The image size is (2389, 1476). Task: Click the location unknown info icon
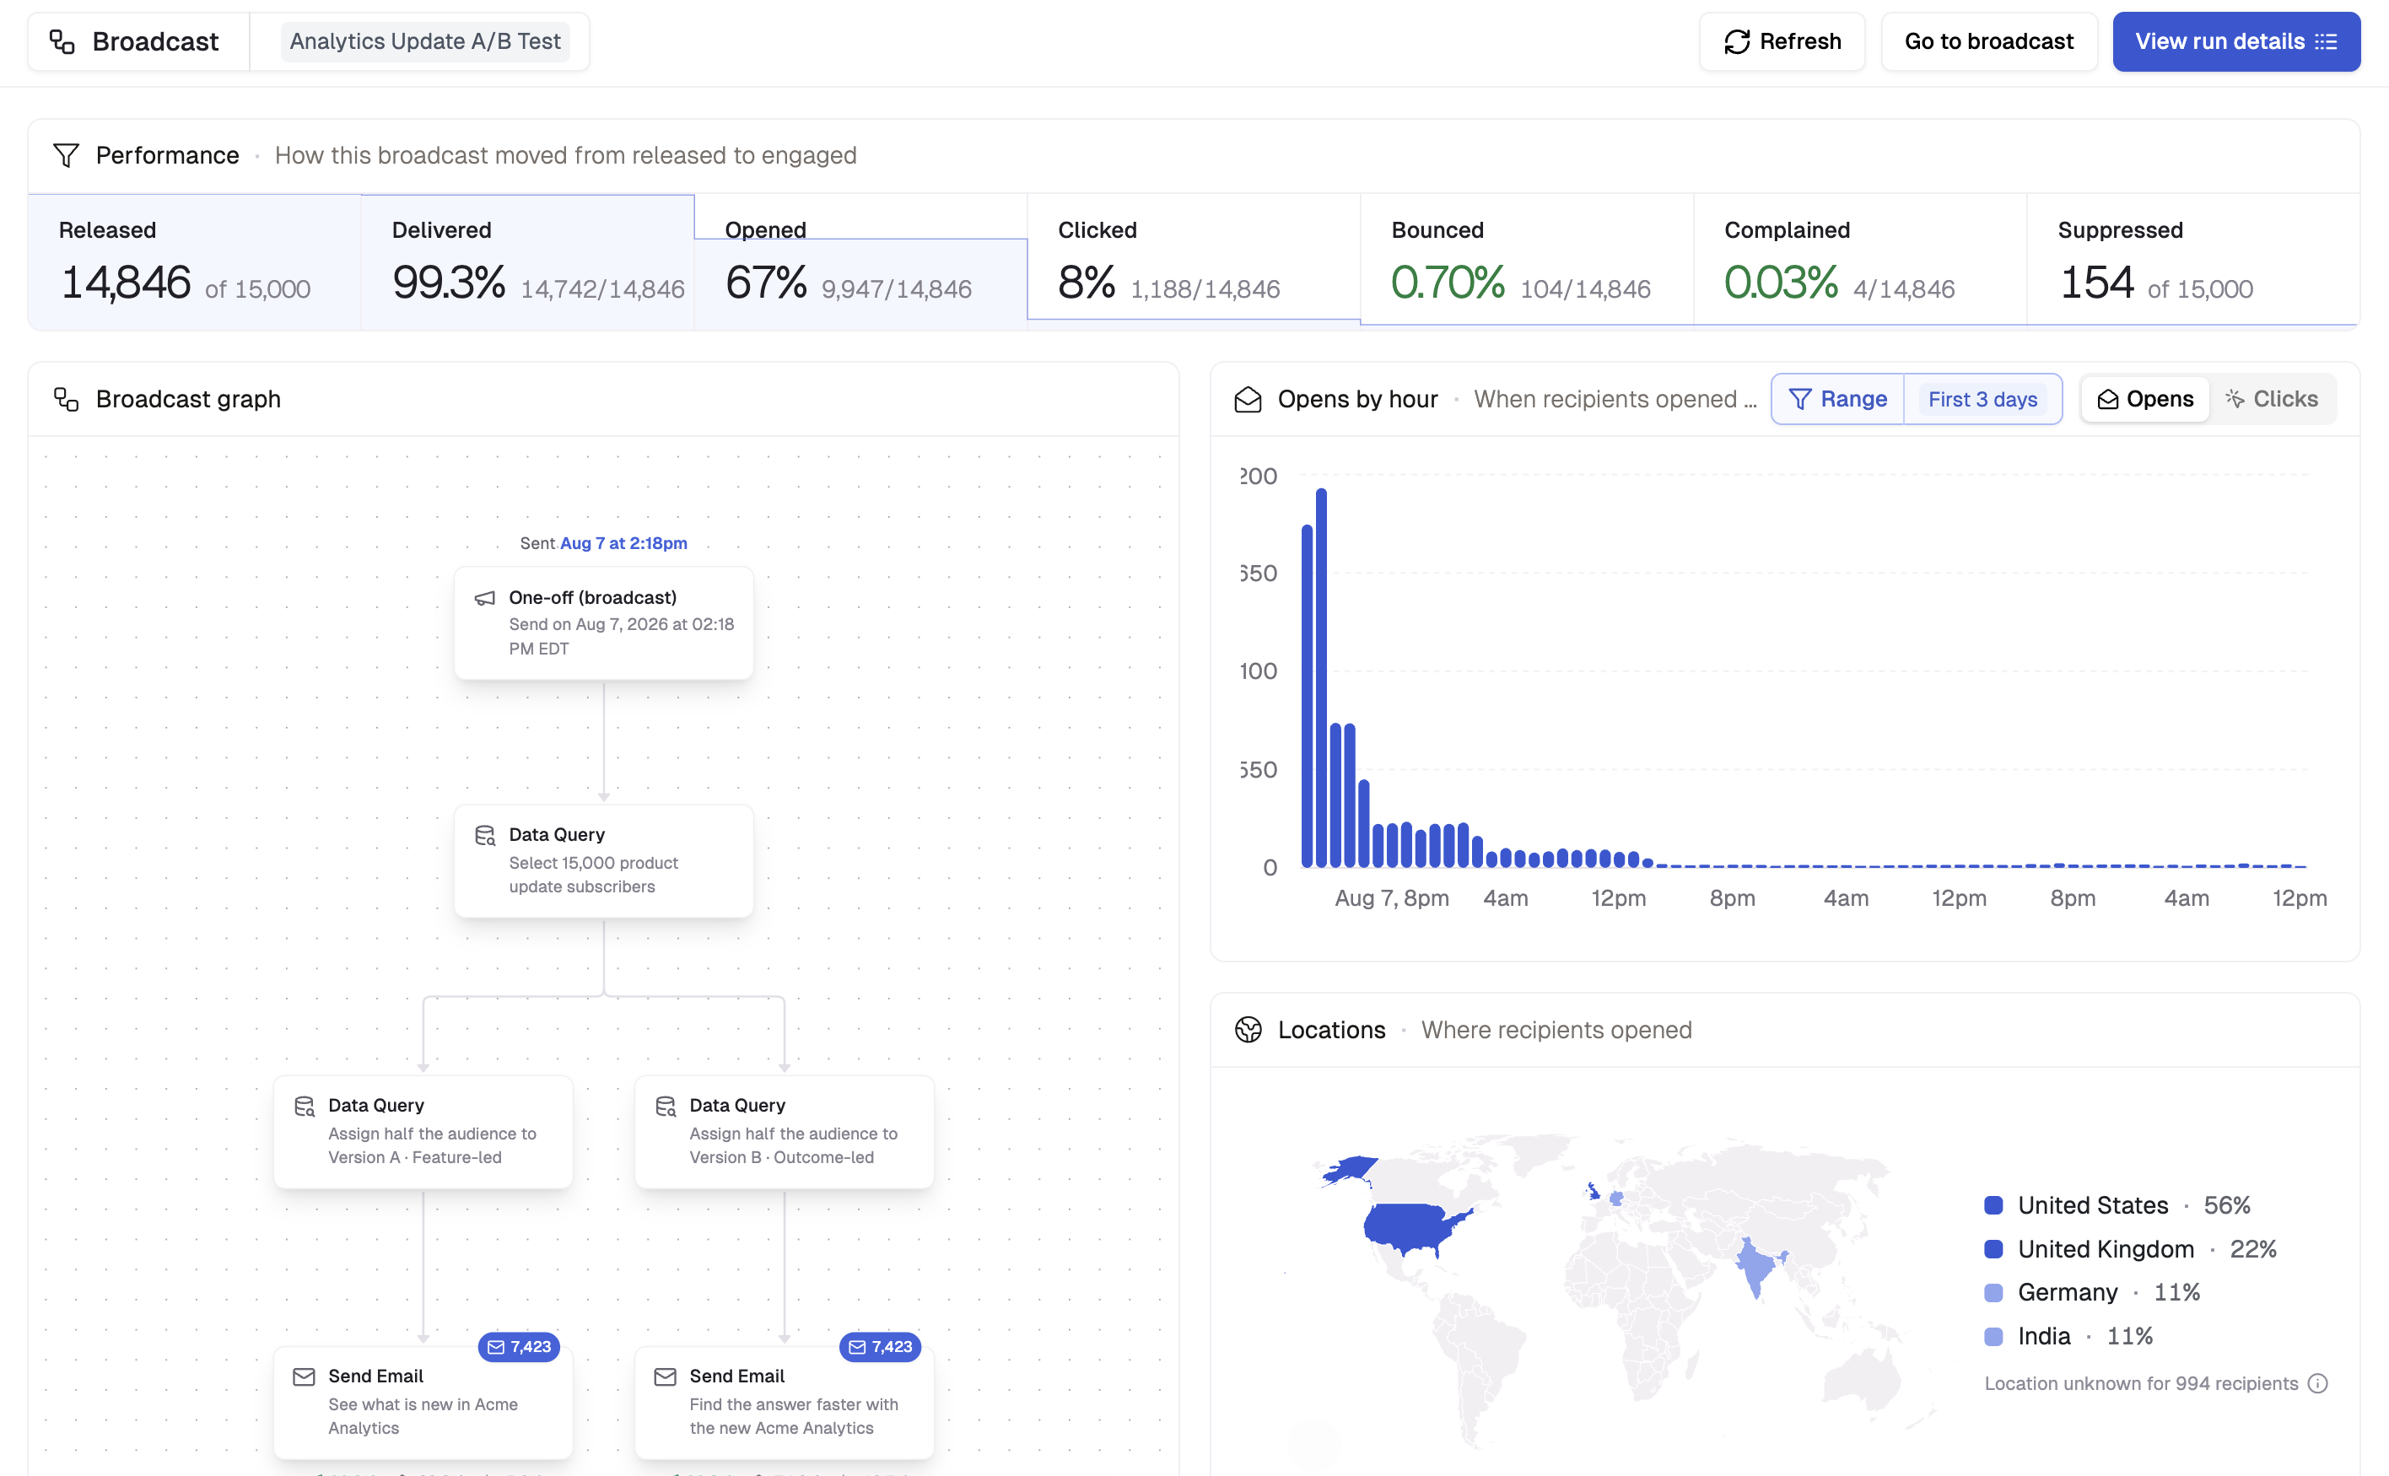click(2318, 1383)
